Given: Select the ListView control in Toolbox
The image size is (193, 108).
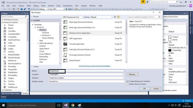Looking at the screenshot, I should pos(11,52).
